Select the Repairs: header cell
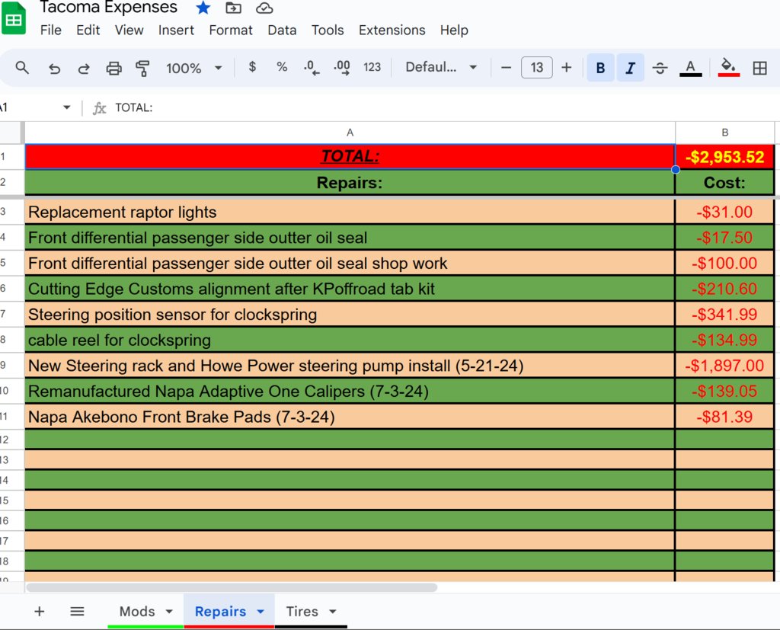780x630 pixels. (x=350, y=183)
